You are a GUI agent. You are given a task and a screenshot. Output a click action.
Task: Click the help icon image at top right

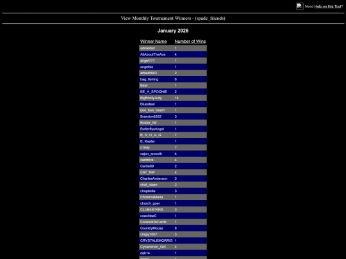[300, 6]
